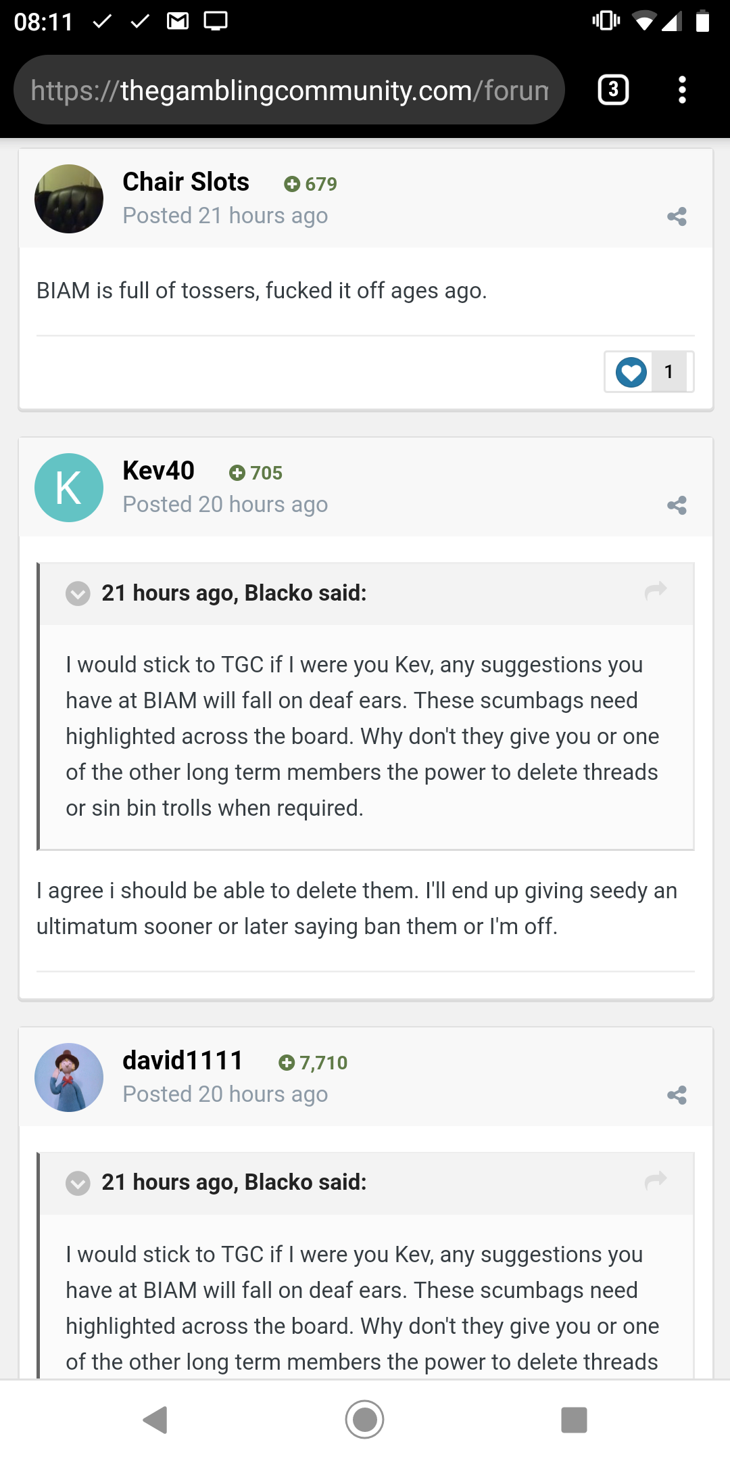Viewport: 730px width, 1461px height.
Task: Collapse the Blacko quote in Kev40's post
Action: (x=78, y=593)
